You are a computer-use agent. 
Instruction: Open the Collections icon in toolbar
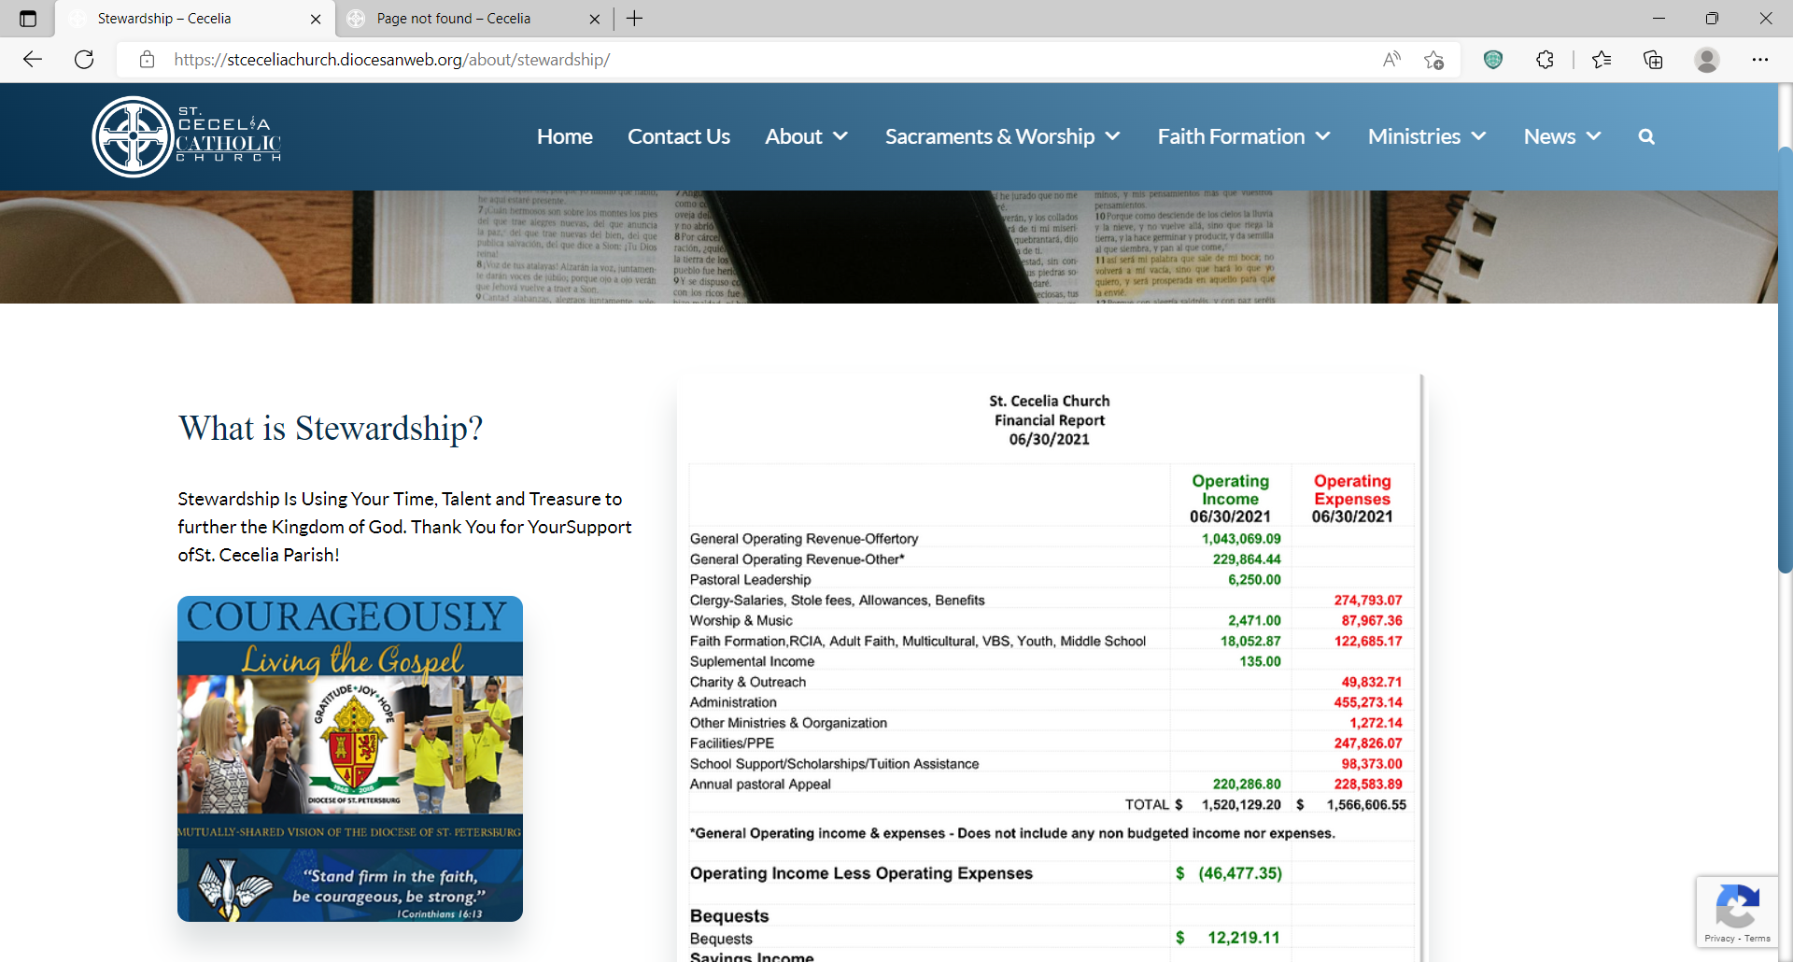(x=1653, y=60)
